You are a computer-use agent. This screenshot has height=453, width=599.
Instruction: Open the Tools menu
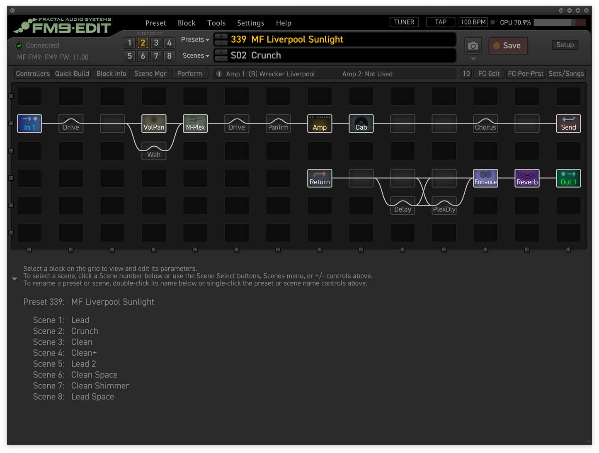coord(216,23)
